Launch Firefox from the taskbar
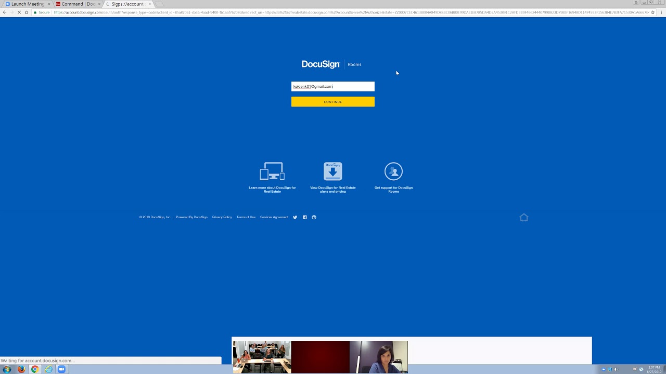 click(x=21, y=369)
